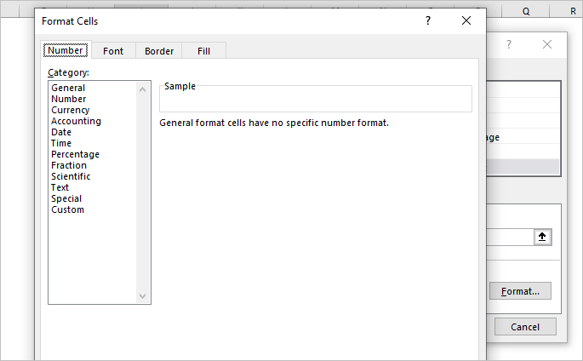Select highlighted rule type row in background

point(523,167)
